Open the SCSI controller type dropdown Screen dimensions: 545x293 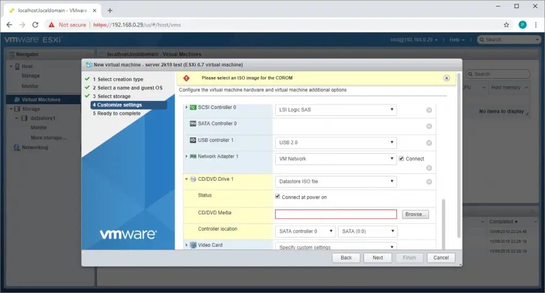pos(336,110)
